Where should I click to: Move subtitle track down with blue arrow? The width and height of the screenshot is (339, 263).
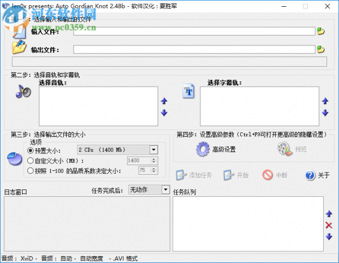point(325,113)
